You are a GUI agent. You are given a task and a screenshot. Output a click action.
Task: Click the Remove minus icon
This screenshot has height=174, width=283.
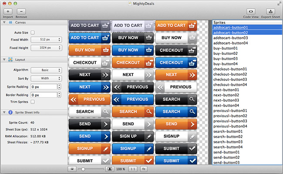21,11
